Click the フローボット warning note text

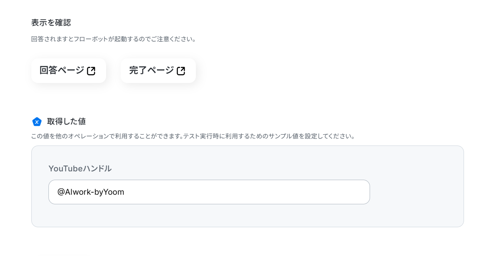(114, 39)
